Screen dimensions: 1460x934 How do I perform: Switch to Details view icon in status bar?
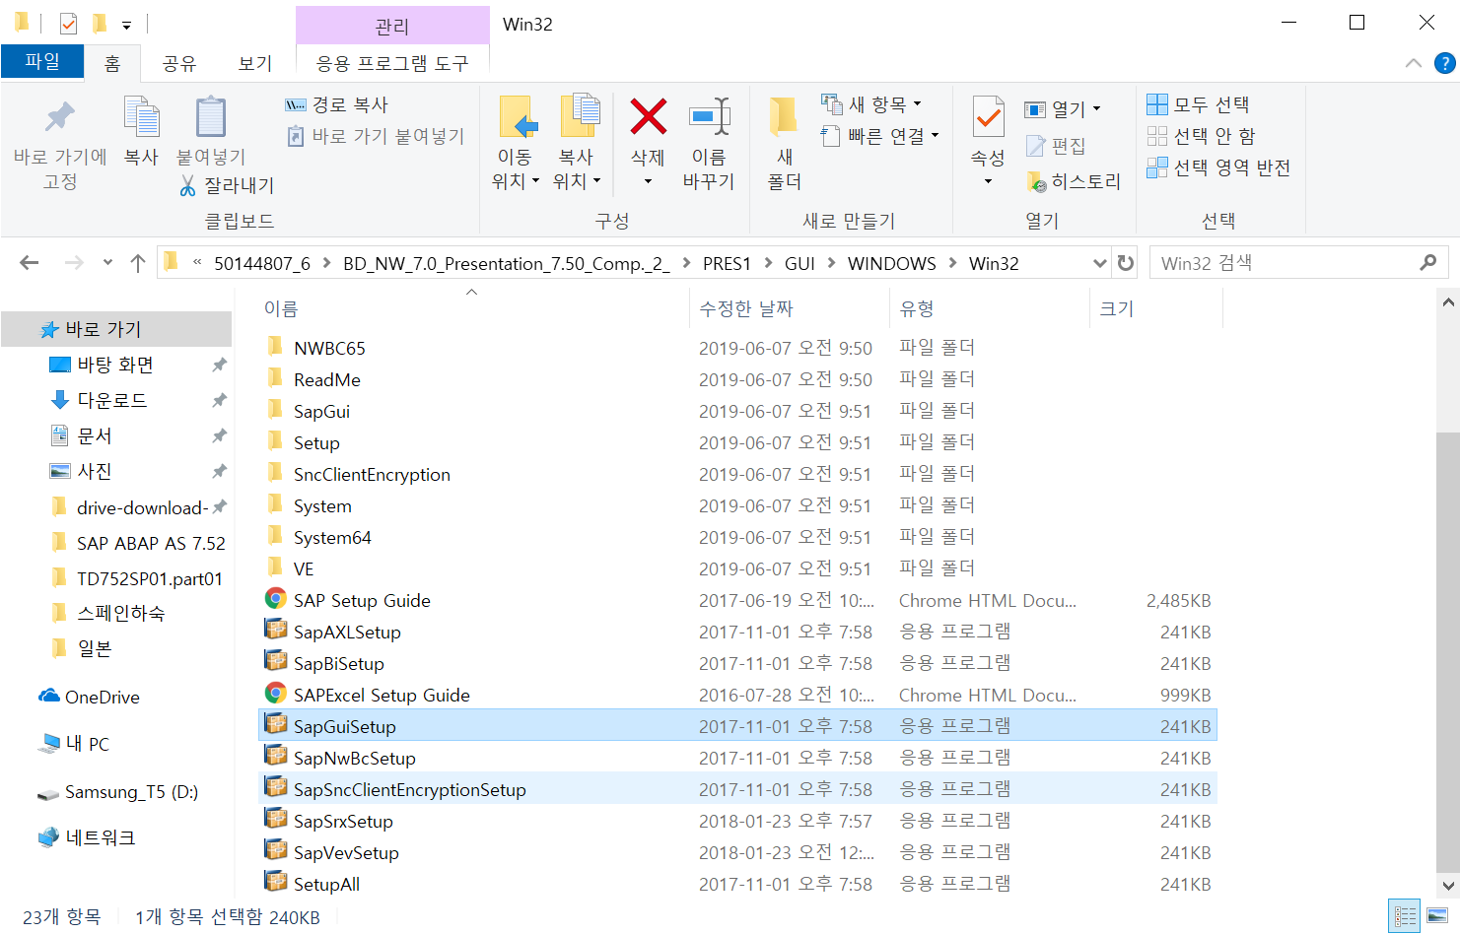[x=1405, y=916]
